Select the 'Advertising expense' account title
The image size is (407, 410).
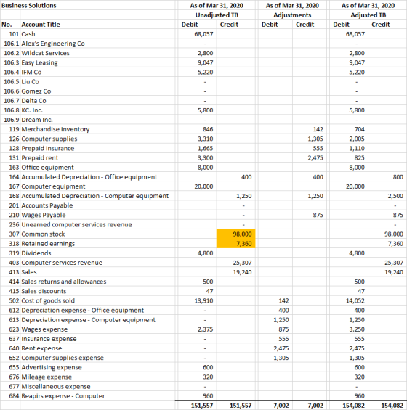[x=52, y=367]
